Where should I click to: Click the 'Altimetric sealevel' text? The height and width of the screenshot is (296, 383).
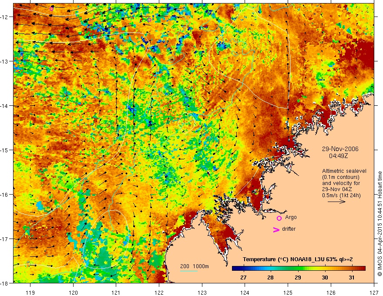coord(344,171)
